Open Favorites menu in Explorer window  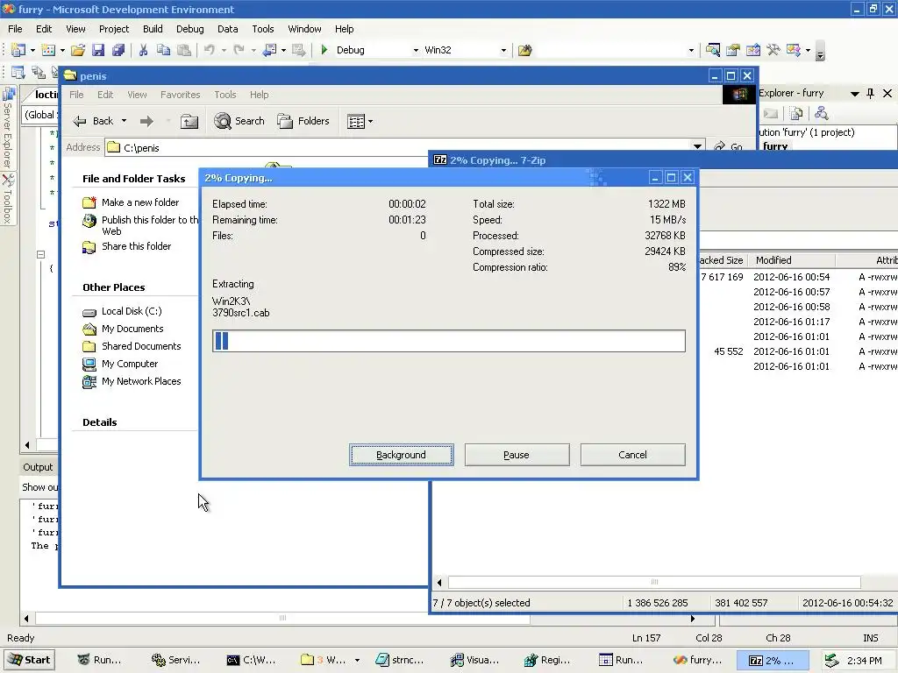(181, 95)
